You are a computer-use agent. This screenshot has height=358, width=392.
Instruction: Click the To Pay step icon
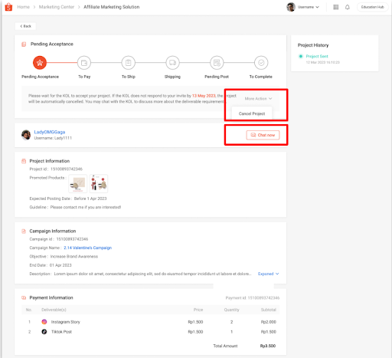coord(84,63)
